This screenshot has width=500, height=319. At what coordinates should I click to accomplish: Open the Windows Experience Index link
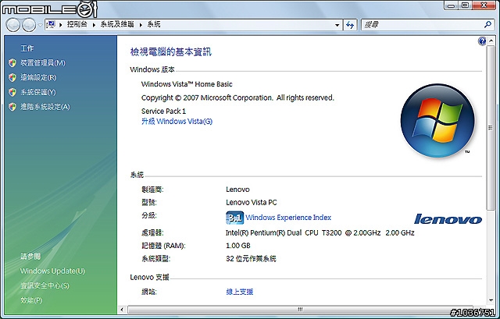pos(288,218)
